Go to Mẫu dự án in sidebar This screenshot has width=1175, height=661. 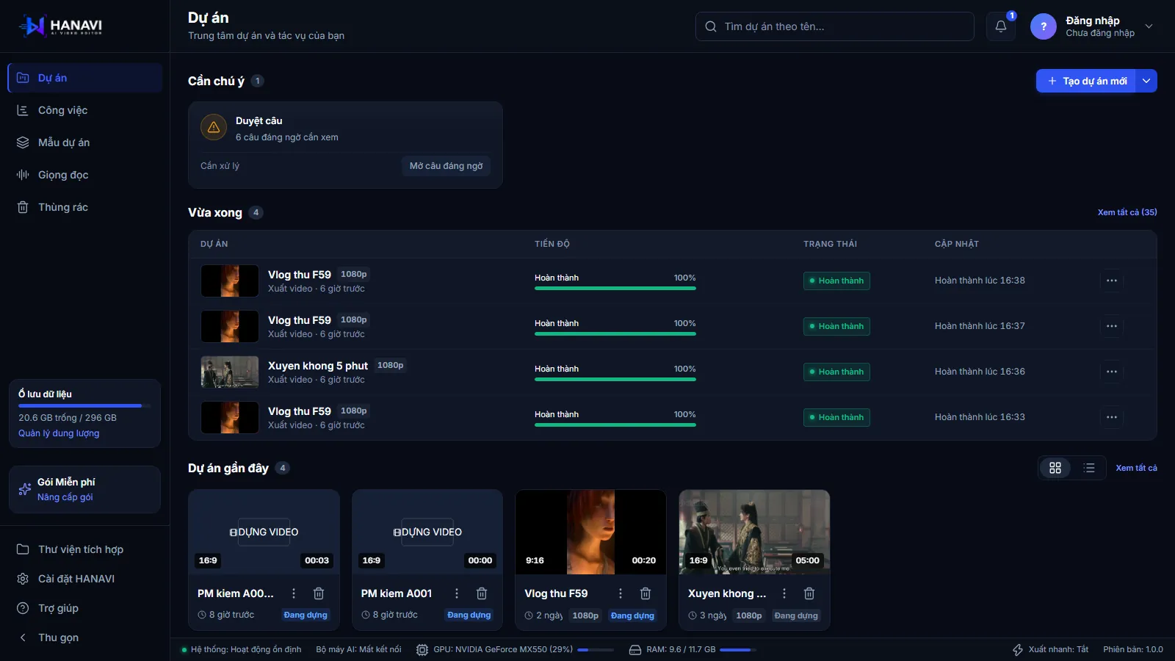85,142
